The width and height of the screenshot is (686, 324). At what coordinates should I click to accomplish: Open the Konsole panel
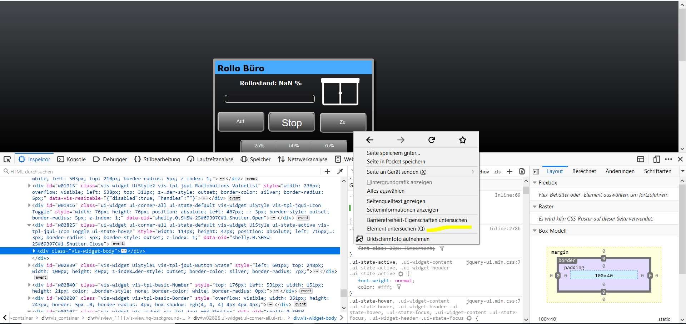point(72,159)
